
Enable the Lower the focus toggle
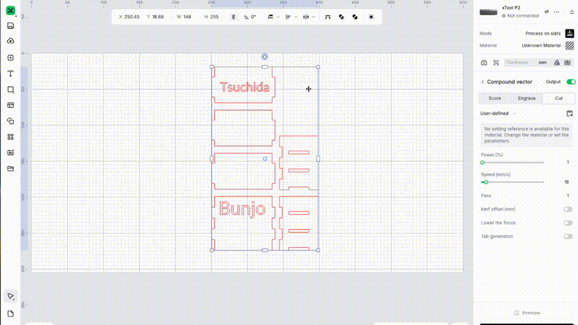click(568, 223)
